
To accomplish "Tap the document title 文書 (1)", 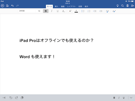I will [67, 3].
